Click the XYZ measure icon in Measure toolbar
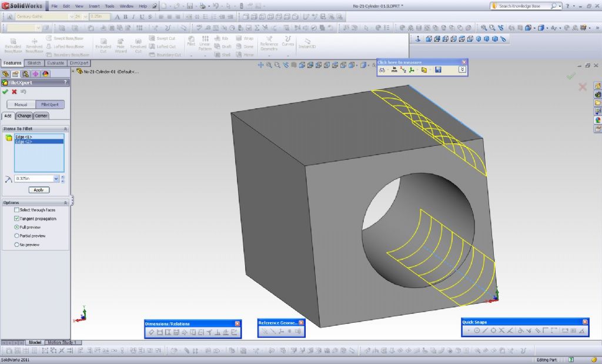This screenshot has height=364, width=602. (403, 70)
